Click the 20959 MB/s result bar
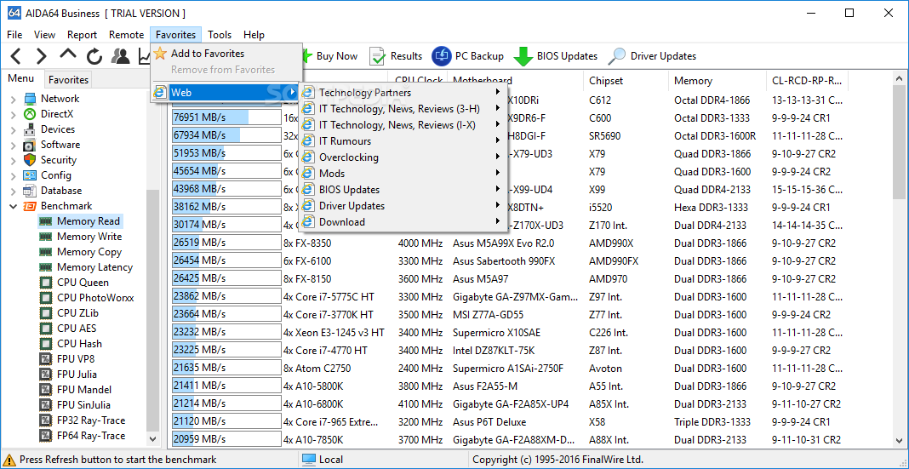909x469 pixels. pos(226,440)
